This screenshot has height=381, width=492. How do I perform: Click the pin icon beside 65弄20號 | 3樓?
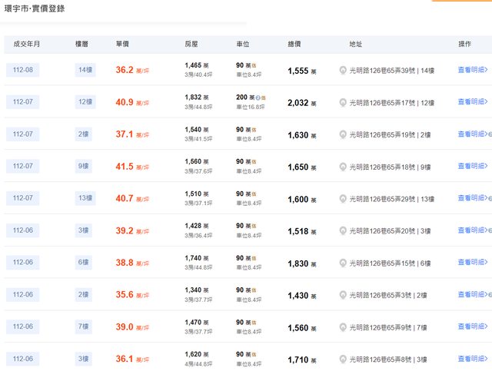click(x=343, y=231)
